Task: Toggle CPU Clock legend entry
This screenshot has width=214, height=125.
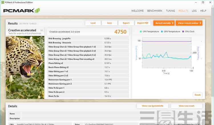Action: click(188, 32)
